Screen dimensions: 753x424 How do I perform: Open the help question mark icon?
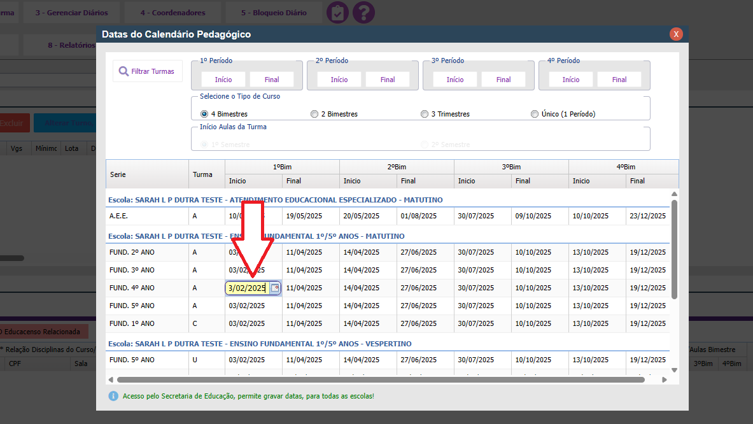[363, 13]
